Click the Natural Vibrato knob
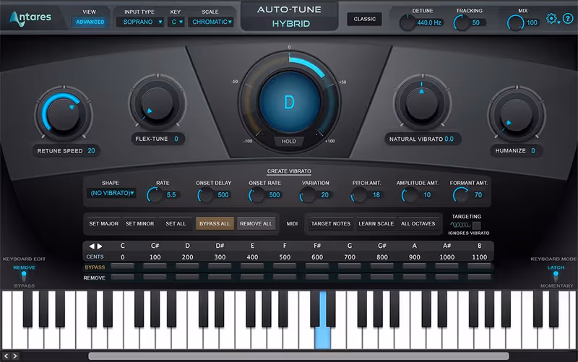This screenshot has height=362, width=578. click(422, 103)
